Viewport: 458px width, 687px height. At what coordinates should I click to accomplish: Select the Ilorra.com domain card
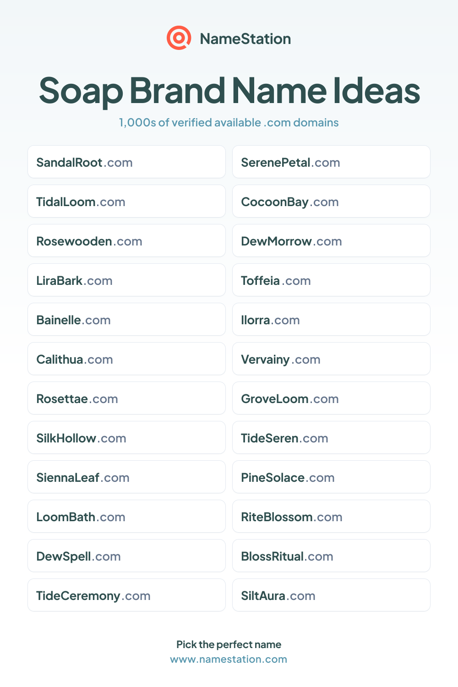[331, 319]
